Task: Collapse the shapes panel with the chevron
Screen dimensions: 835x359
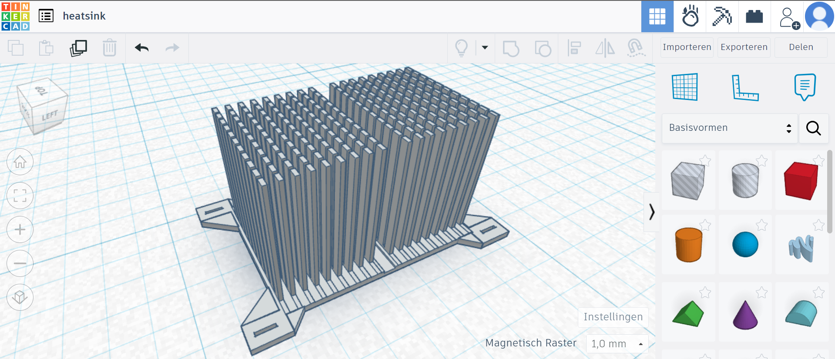Action: click(651, 212)
